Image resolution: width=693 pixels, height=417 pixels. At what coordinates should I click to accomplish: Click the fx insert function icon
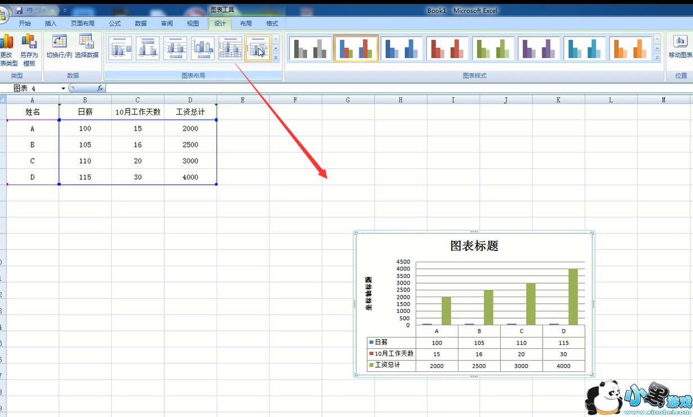[x=100, y=88]
